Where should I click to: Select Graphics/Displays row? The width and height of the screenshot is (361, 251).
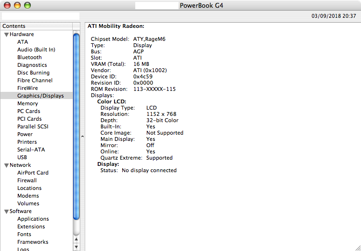pyautogui.click(x=37, y=96)
